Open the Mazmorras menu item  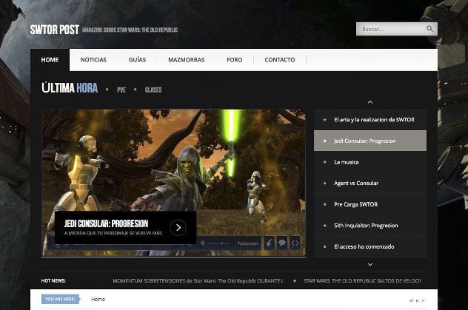coord(187,60)
